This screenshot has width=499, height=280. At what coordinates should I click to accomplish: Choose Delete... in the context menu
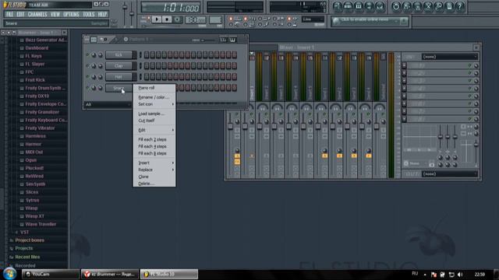[x=146, y=184]
